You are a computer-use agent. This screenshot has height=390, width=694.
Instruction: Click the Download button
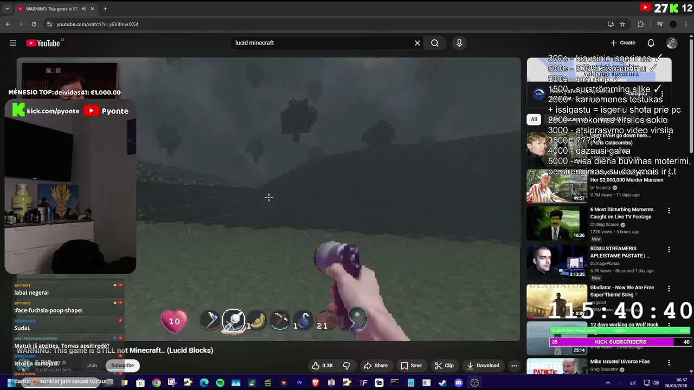pos(483,366)
